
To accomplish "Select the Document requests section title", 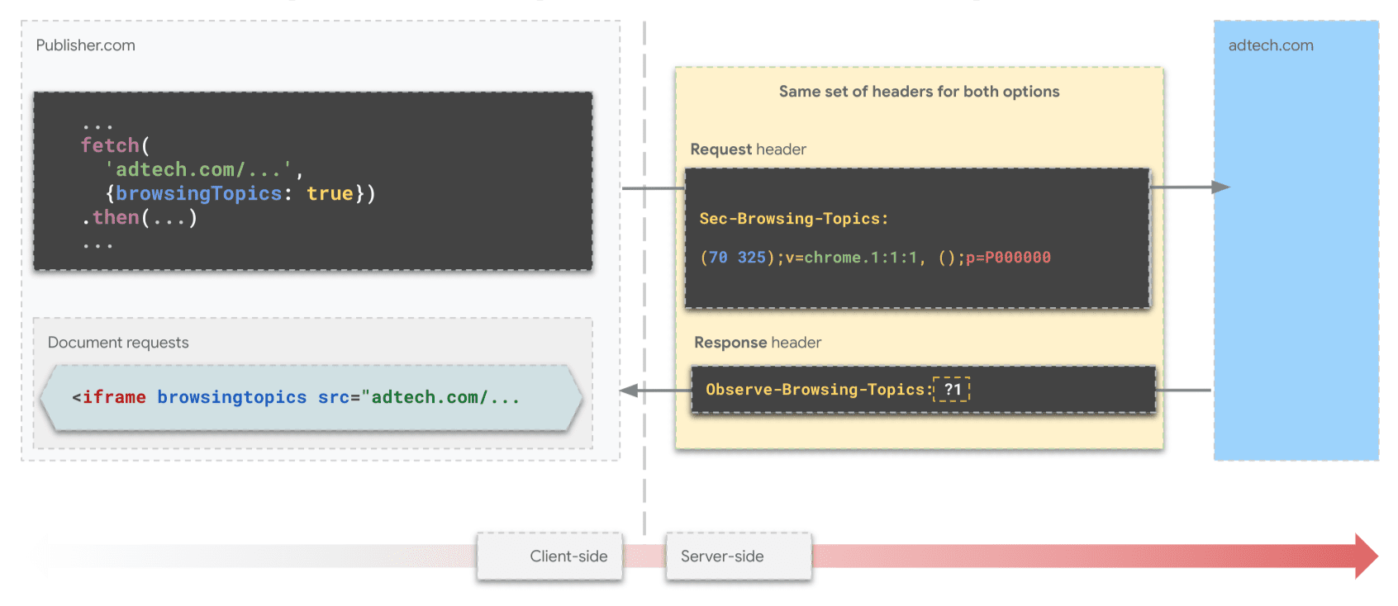I will [118, 343].
